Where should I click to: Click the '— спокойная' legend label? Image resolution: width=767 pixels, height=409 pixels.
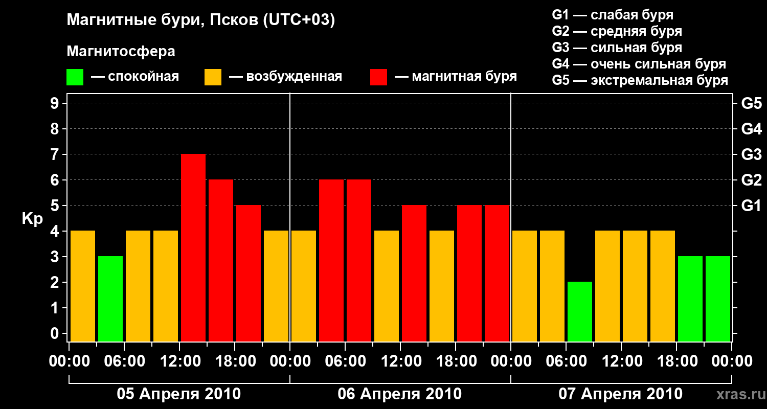(x=135, y=77)
